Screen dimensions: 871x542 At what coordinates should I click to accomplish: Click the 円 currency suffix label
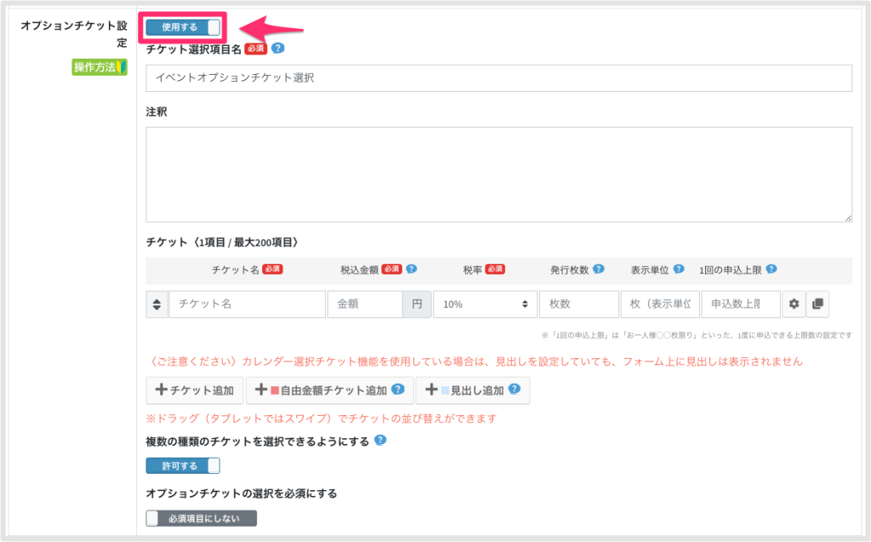417,304
